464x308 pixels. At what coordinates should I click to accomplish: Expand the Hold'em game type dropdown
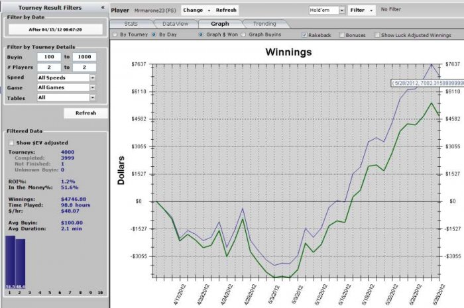coord(342,11)
